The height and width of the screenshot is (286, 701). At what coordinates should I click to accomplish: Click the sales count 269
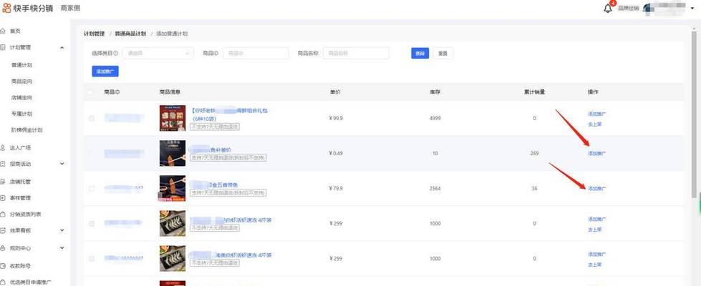pyautogui.click(x=534, y=154)
